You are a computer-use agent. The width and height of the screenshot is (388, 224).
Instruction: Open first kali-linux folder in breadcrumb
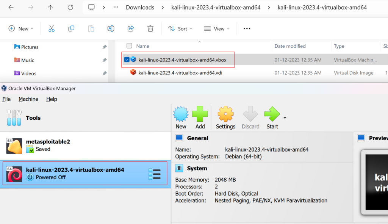[x=216, y=8]
